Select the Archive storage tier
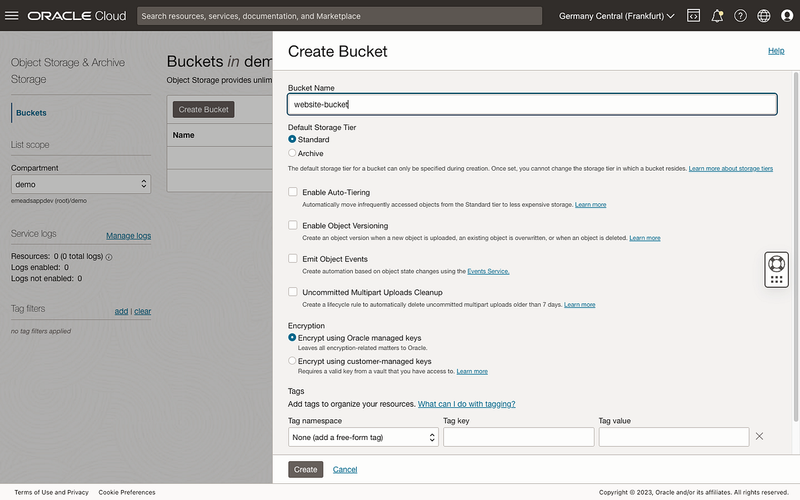Screen dimensions: 800x500 292,153
